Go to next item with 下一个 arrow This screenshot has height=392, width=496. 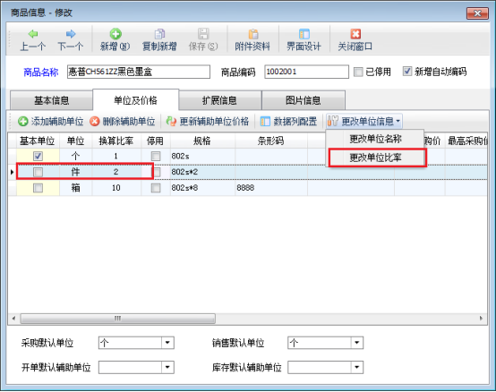point(71,34)
